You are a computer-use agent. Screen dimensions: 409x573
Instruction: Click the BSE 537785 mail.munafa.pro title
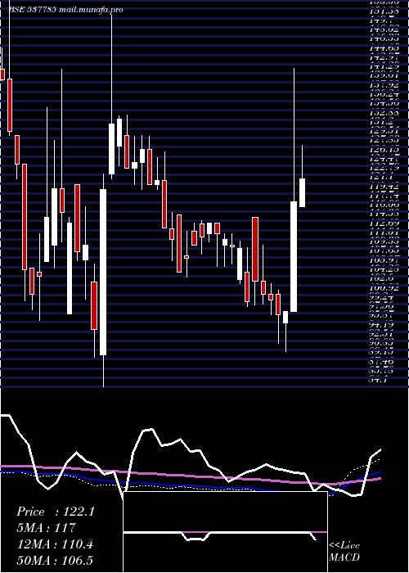pyautogui.click(x=65, y=10)
